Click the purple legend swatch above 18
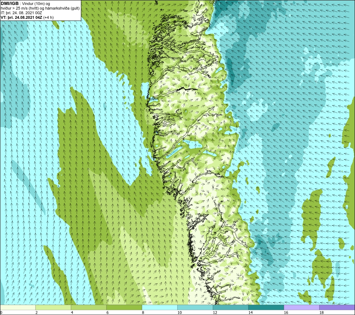The height and width of the screenshot is (315, 355). (337, 307)
